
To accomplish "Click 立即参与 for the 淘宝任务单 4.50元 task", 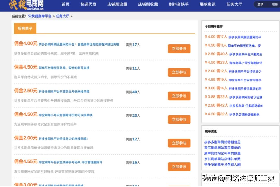I will 179,72.
